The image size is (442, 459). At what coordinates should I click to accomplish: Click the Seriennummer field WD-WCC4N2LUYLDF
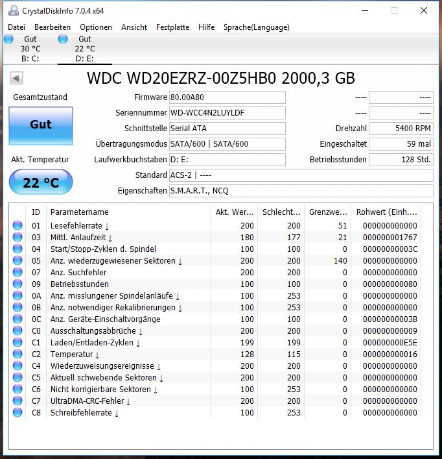[x=227, y=113]
